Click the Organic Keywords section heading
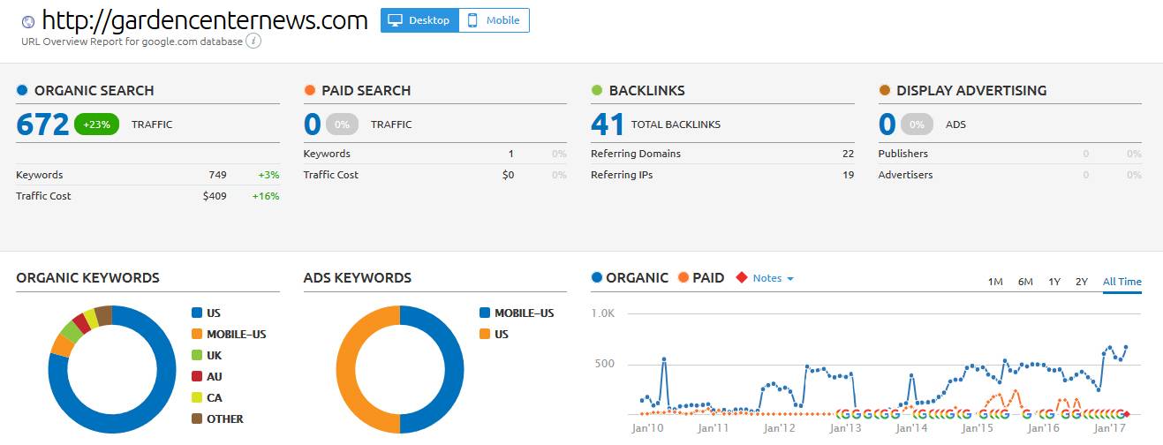The image size is (1163, 445). 87,277
